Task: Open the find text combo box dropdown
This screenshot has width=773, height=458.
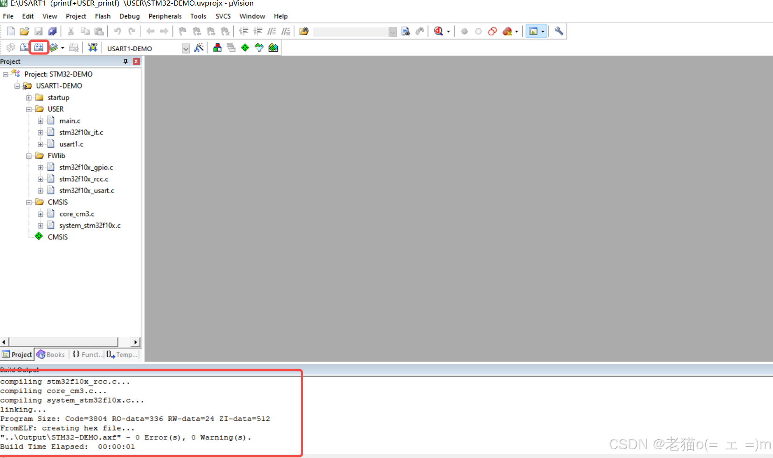Action: click(x=393, y=32)
